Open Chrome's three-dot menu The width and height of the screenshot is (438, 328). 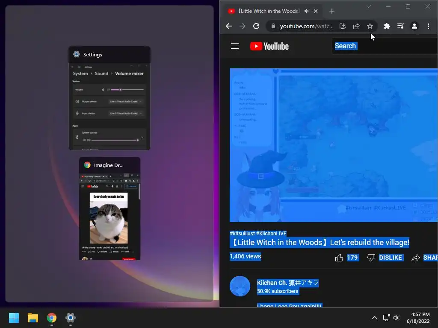[x=428, y=26]
